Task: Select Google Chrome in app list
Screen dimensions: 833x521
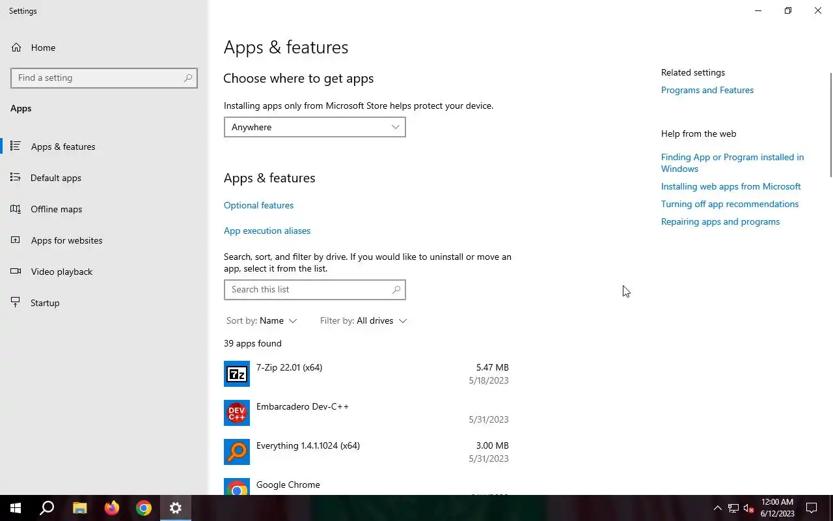Action: (366, 485)
